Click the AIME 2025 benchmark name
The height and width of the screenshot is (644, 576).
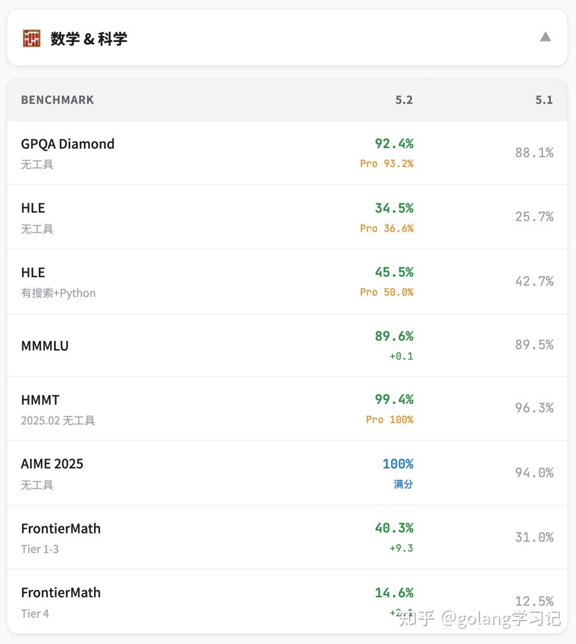[52, 464]
